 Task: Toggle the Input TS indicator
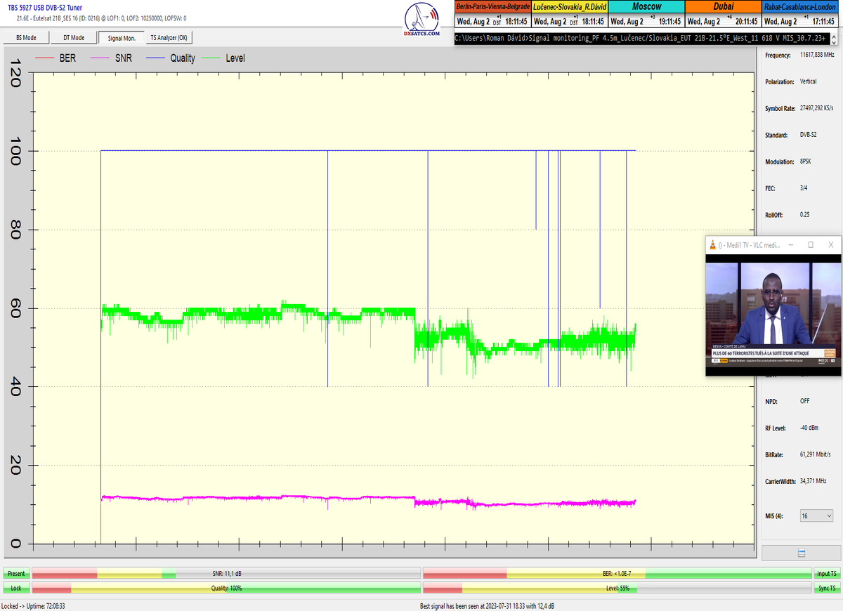click(x=827, y=574)
